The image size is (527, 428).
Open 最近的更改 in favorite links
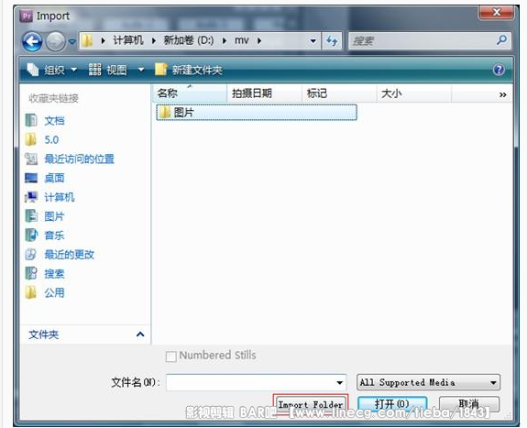(x=70, y=255)
